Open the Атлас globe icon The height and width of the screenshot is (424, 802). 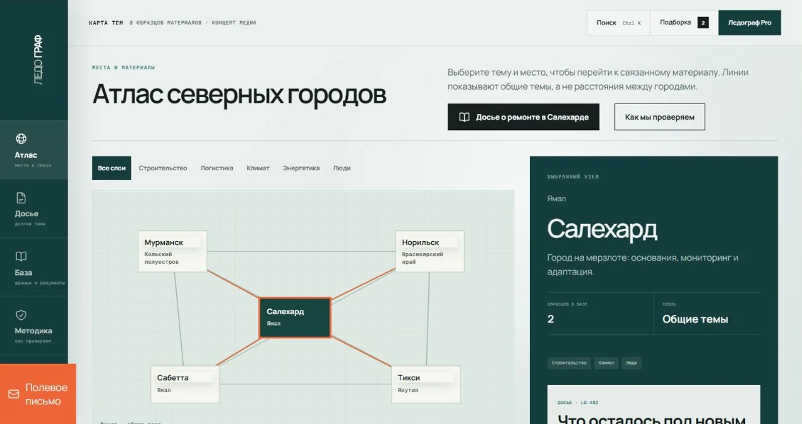click(21, 139)
